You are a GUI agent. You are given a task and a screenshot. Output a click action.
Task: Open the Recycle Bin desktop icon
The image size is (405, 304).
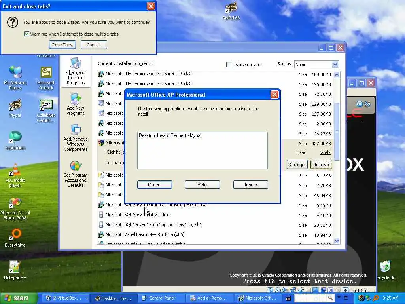[386, 270]
